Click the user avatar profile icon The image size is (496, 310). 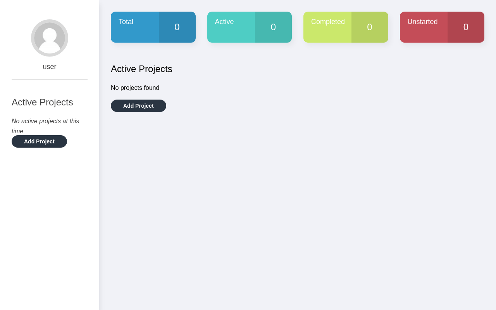coord(50,38)
